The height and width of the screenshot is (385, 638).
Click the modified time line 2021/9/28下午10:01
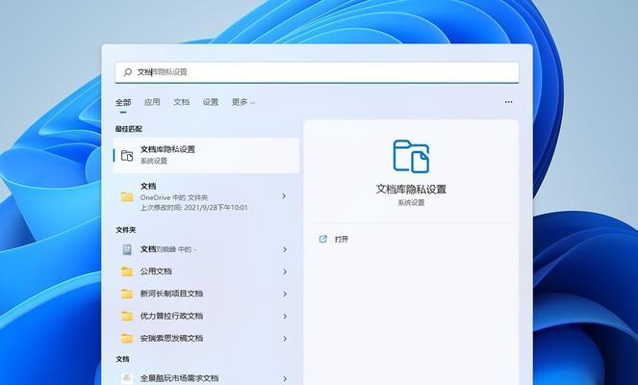[194, 208]
